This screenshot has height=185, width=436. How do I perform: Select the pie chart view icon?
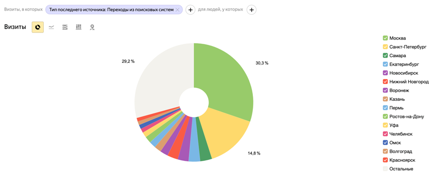coord(38,27)
